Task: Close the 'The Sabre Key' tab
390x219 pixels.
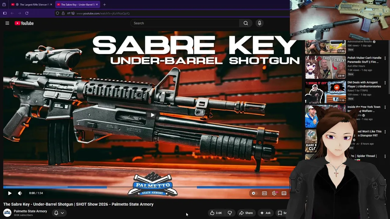Action: [97, 5]
